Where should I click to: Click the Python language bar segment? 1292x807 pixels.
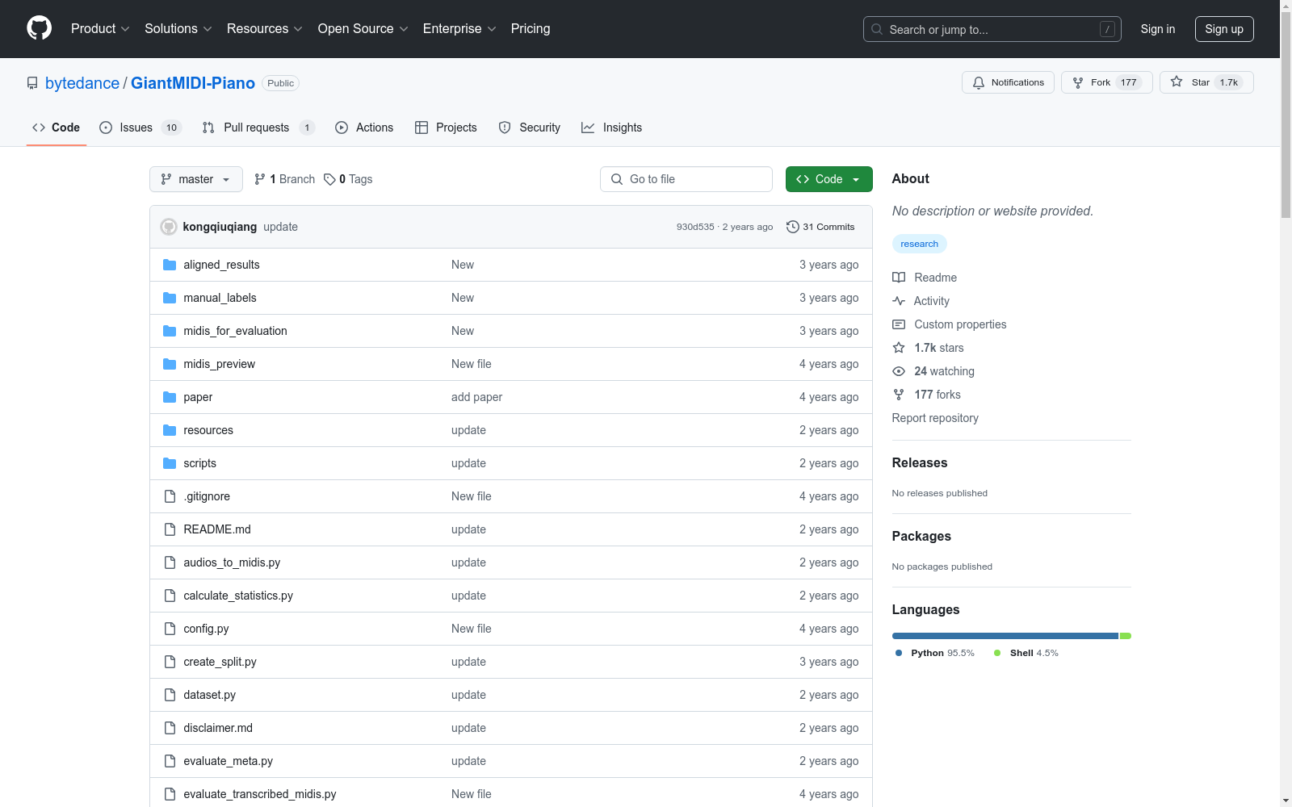coord(1005,636)
